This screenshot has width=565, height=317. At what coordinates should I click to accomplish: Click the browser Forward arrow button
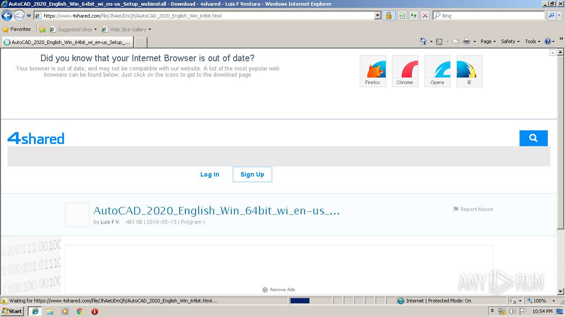pos(19,16)
